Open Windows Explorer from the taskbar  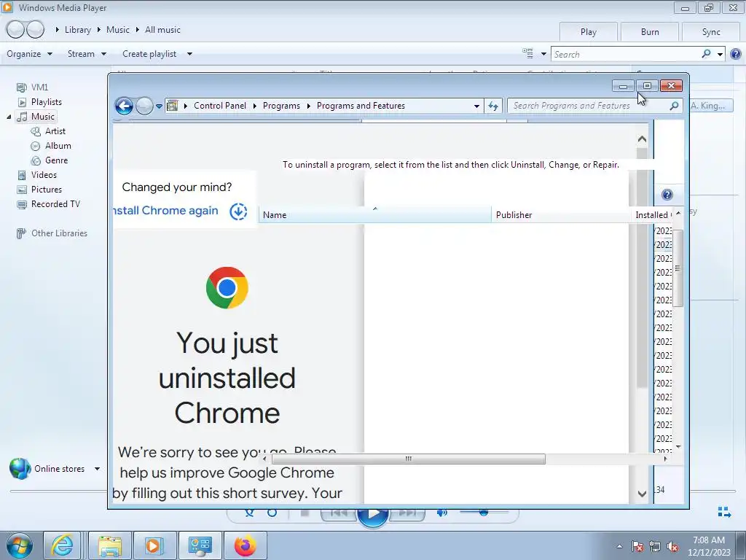[x=110, y=545]
